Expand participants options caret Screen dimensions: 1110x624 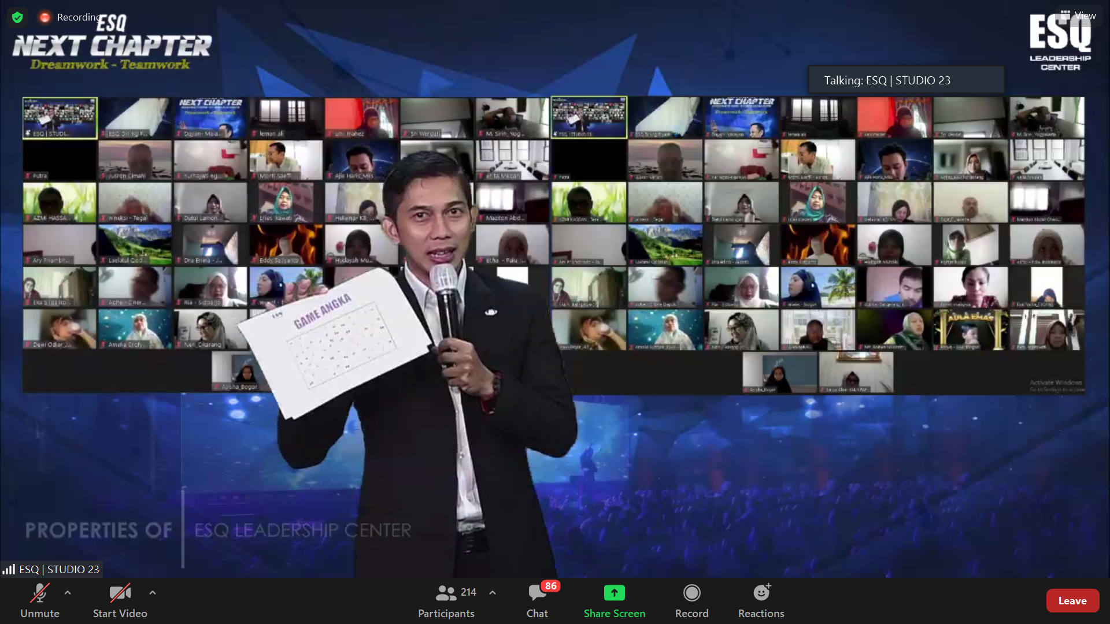tap(493, 593)
